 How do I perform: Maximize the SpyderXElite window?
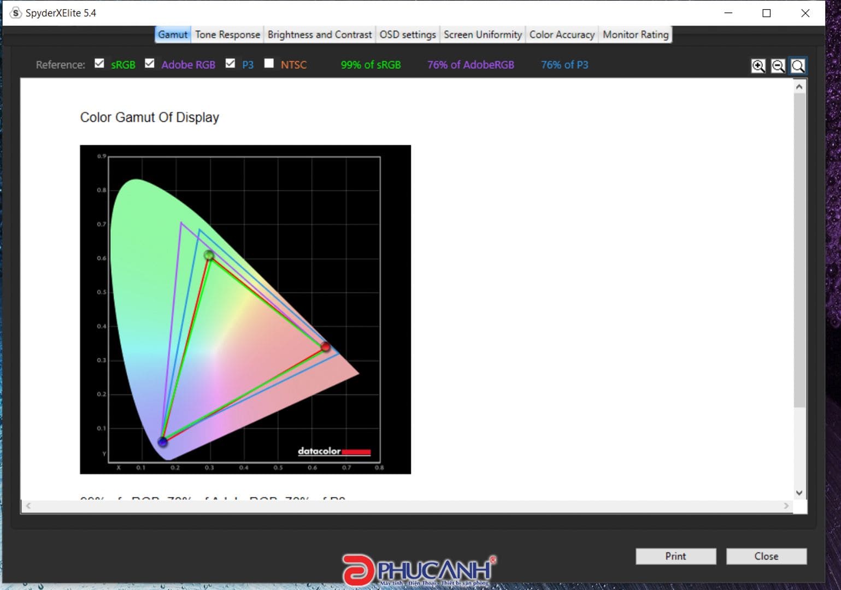pyautogui.click(x=766, y=13)
